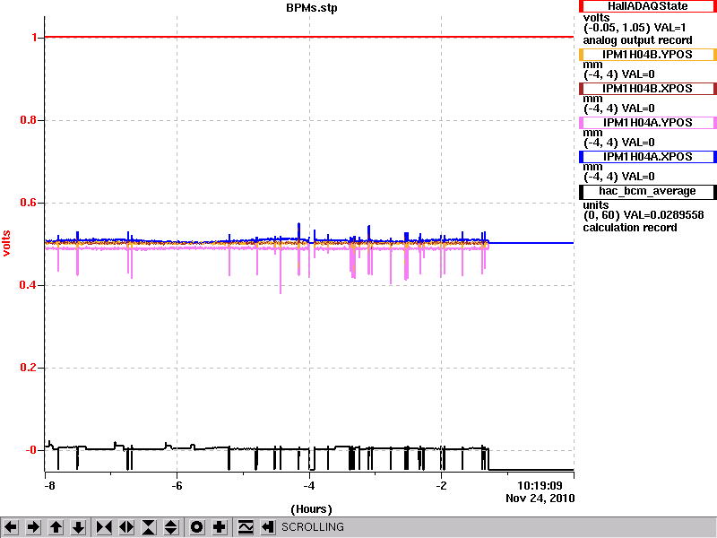Image resolution: width=717 pixels, height=538 pixels.
Task: Click the (-0.05, 1.05) VAL=1 range text
Action: [635, 28]
